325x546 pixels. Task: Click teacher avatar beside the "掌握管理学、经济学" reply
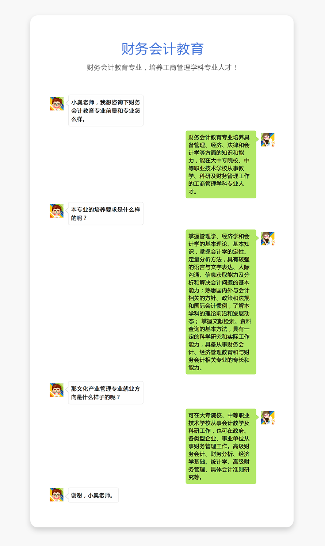pos(268,239)
